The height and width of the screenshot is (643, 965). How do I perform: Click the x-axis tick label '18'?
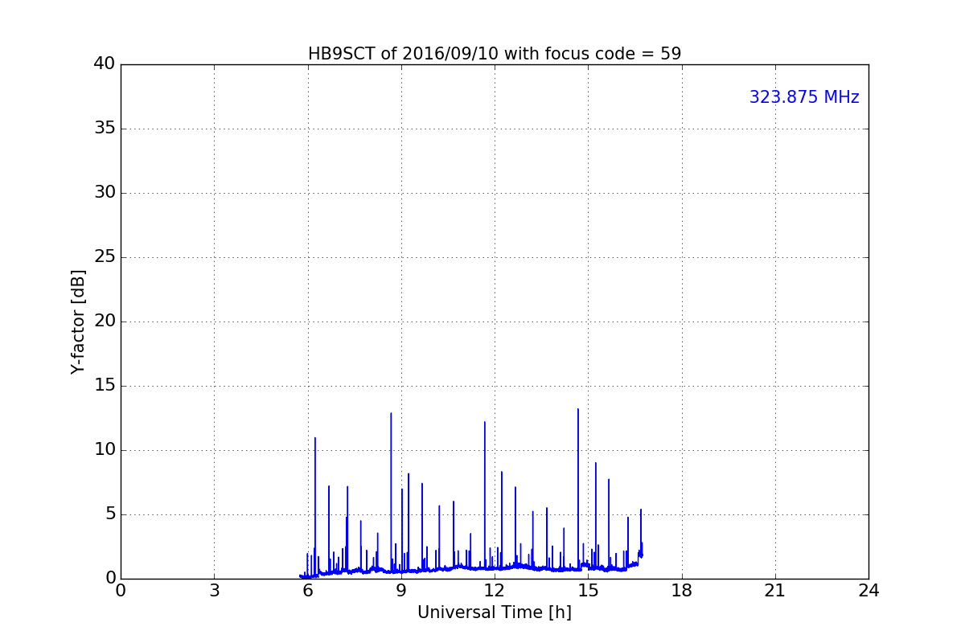click(x=681, y=591)
